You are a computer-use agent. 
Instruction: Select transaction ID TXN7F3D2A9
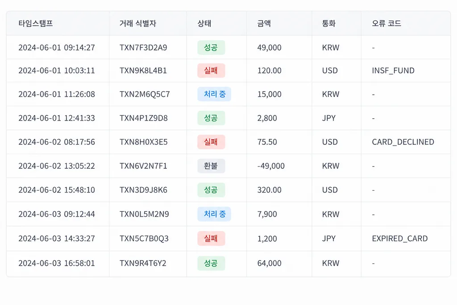143,47
